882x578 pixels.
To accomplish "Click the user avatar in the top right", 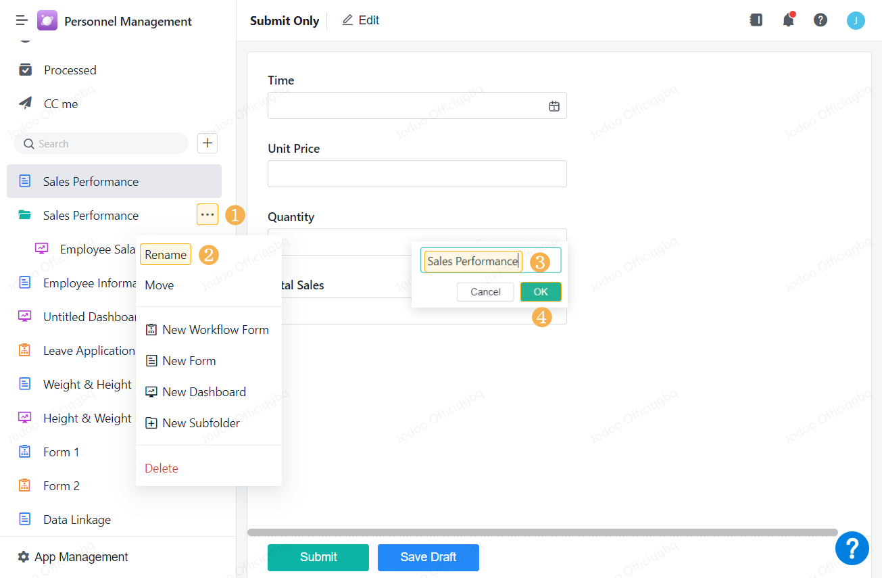I will 856,20.
